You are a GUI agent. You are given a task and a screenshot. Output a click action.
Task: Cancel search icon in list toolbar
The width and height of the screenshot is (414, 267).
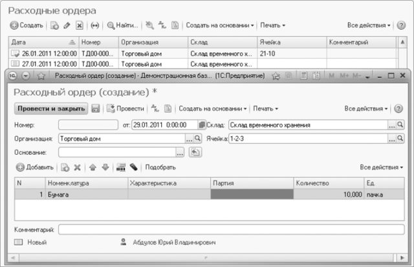[149, 25]
